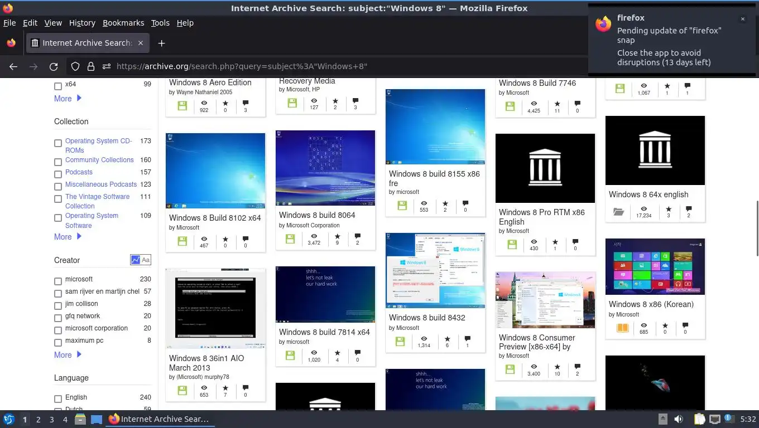Click the media type icon on Recovery Media item

click(x=292, y=103)
